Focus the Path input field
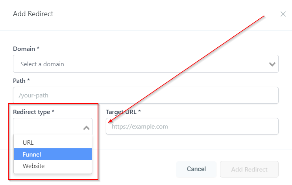 pos(146,95)
